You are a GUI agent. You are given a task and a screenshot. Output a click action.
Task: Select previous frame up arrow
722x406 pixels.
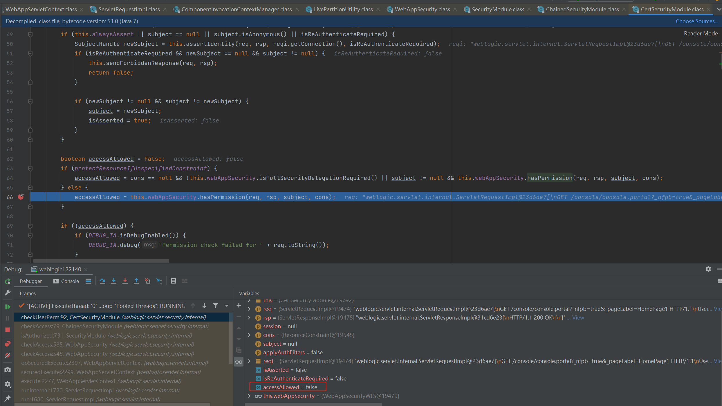(193, 306)
